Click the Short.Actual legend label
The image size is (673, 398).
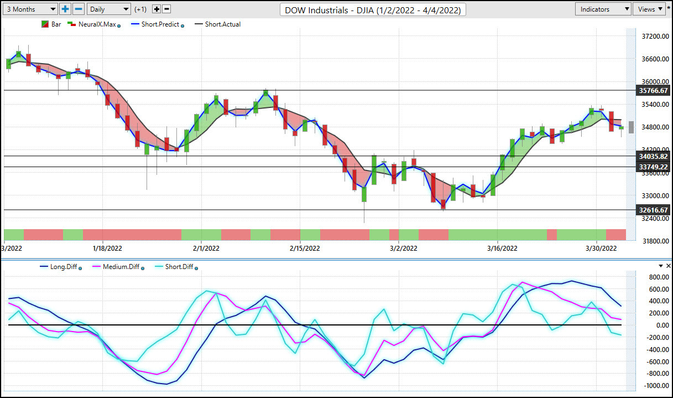coord(223,24)
